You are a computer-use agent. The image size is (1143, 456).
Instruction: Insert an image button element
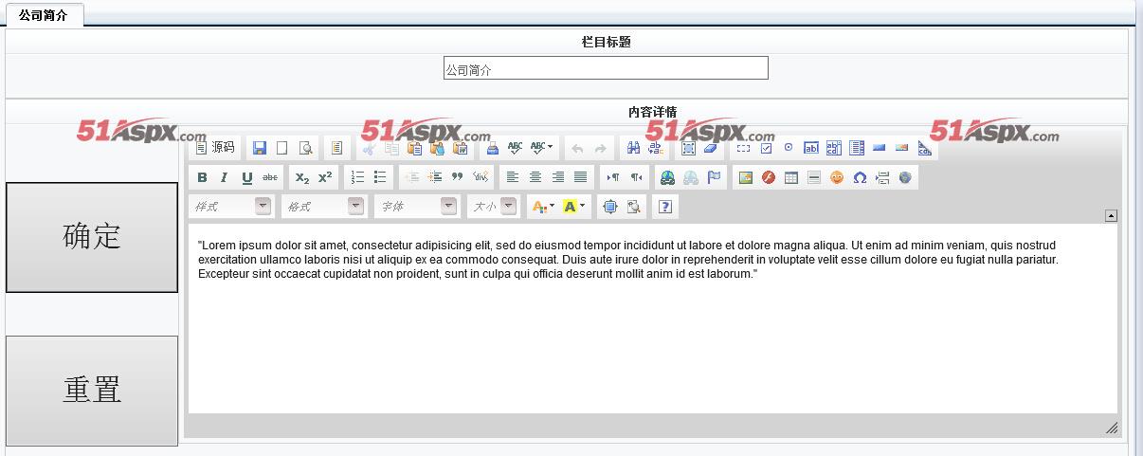click(901, 148)
